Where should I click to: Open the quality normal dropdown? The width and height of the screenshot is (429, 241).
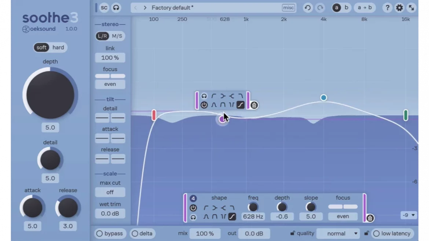tap(338, 234)
